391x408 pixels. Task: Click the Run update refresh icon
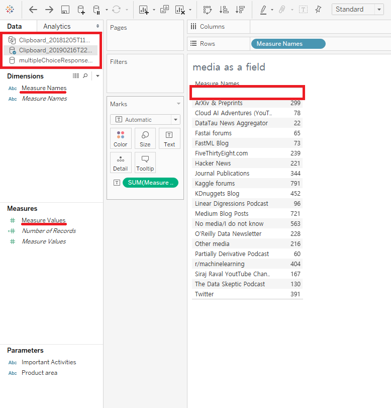[x=116, y=10]
